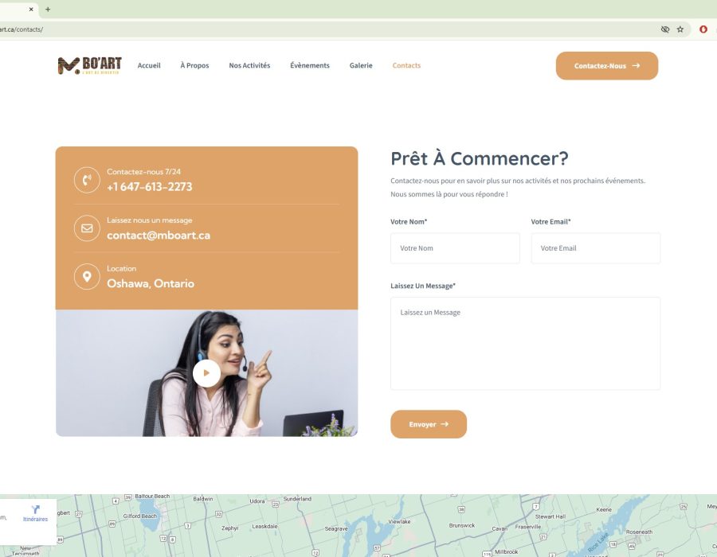Image resolution: width=717 pixels, height=557 pixels.
Task: Play the video on call agent image
Action: pyautogui.click(x=206, y=372)
